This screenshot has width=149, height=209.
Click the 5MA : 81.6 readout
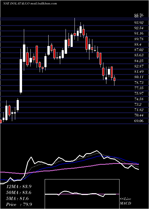coord(17,199)
